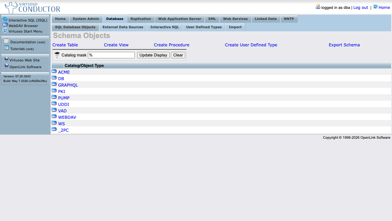Open the Import subtab

[235, 27]
